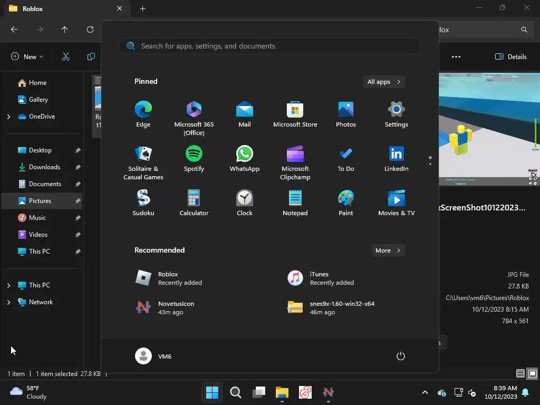540x405 pixels.
Task: Open the To Do app
Action: (x=346, y=159)
